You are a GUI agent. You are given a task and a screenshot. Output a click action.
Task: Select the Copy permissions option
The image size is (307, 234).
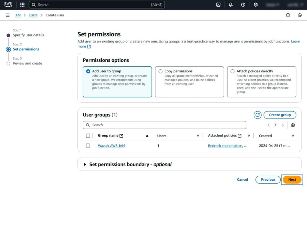tap(160, 71)
